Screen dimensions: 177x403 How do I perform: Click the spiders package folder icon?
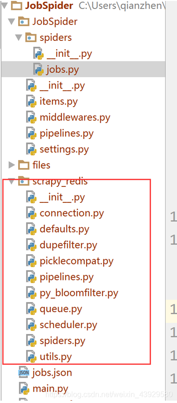click(x=31, y=38)
